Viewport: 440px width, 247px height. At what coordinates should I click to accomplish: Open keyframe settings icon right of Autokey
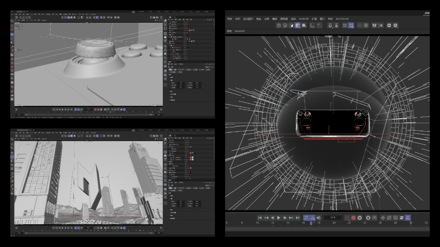pos(360,218)
